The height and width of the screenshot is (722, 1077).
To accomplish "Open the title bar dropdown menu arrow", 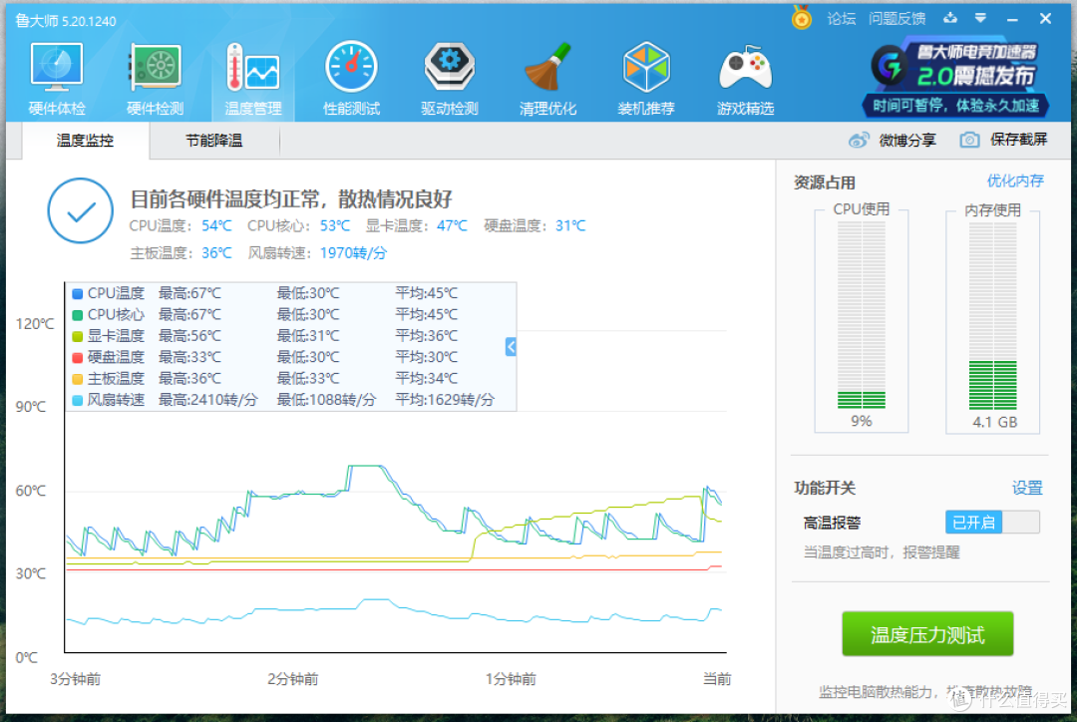I will pos(981,19).
